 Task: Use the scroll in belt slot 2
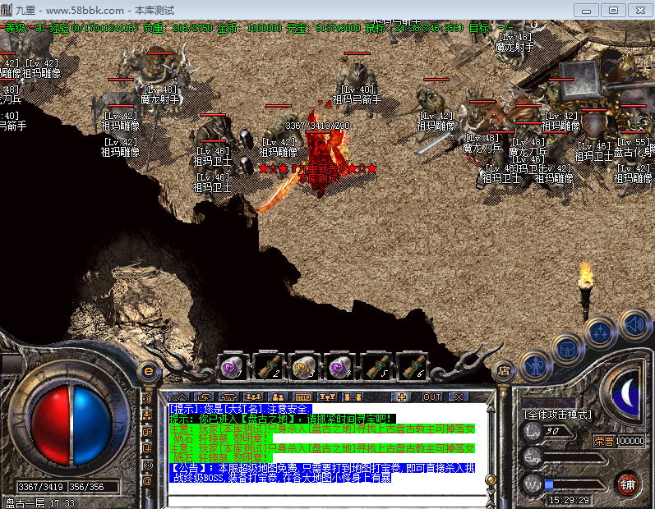pos(269,368)
